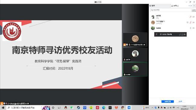Toggle the third participant's microphone icon

[191, 28]
